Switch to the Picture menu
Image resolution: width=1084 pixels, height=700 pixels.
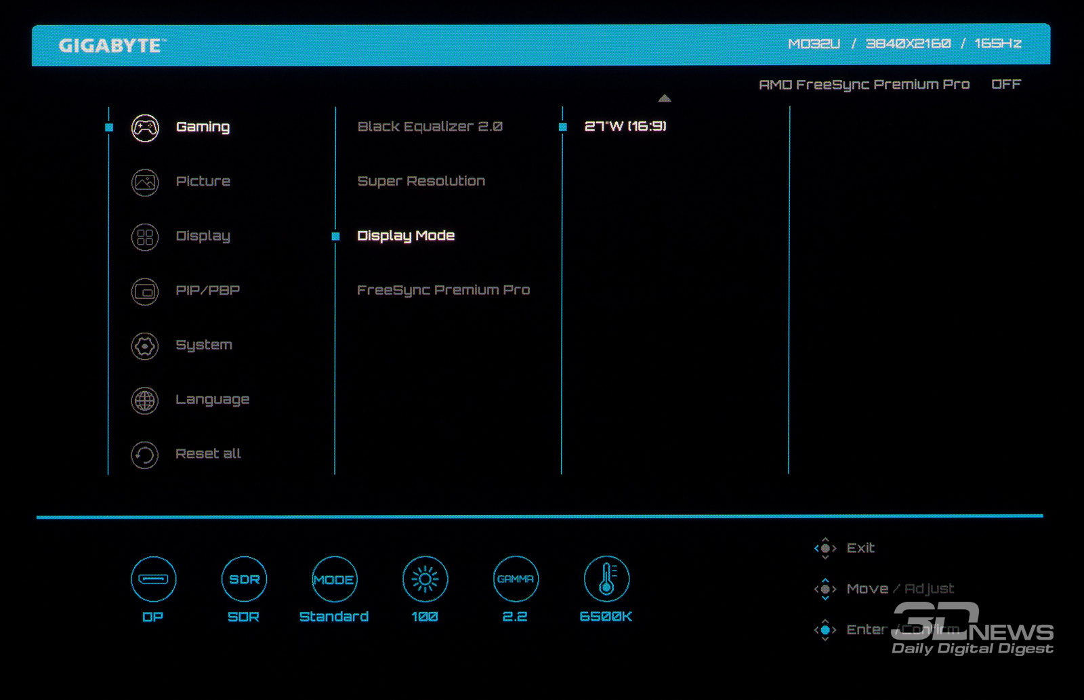203,181
